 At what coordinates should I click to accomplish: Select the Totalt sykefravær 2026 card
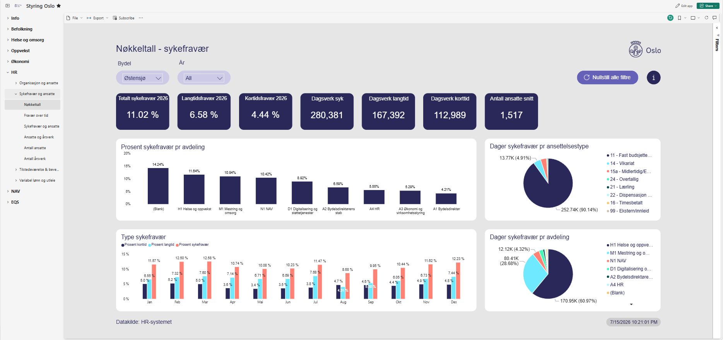(x=143, y=111)
